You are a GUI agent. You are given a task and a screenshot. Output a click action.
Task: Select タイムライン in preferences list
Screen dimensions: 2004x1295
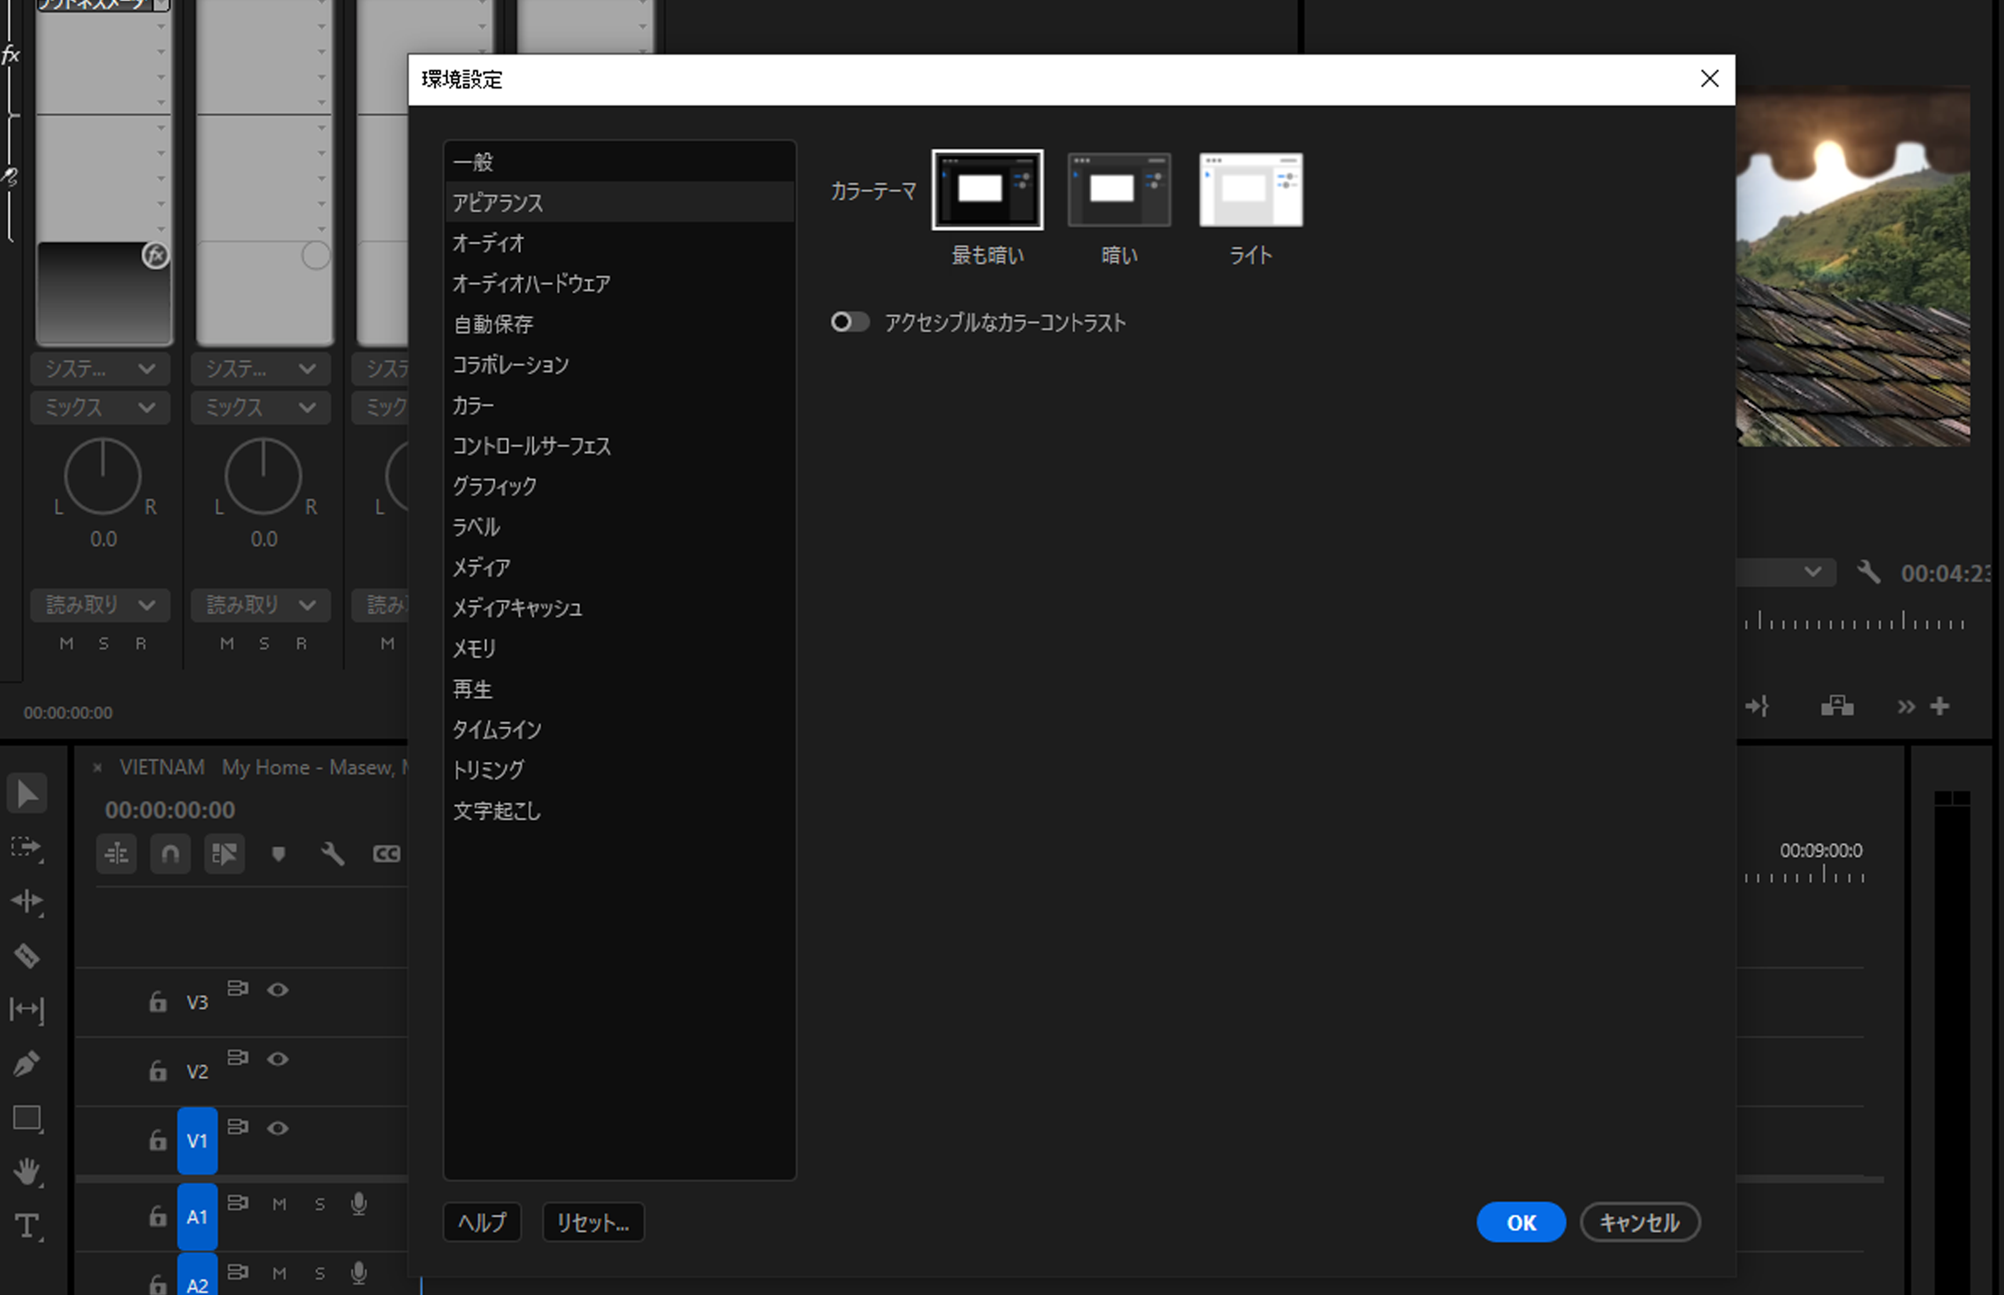point(497,730)
